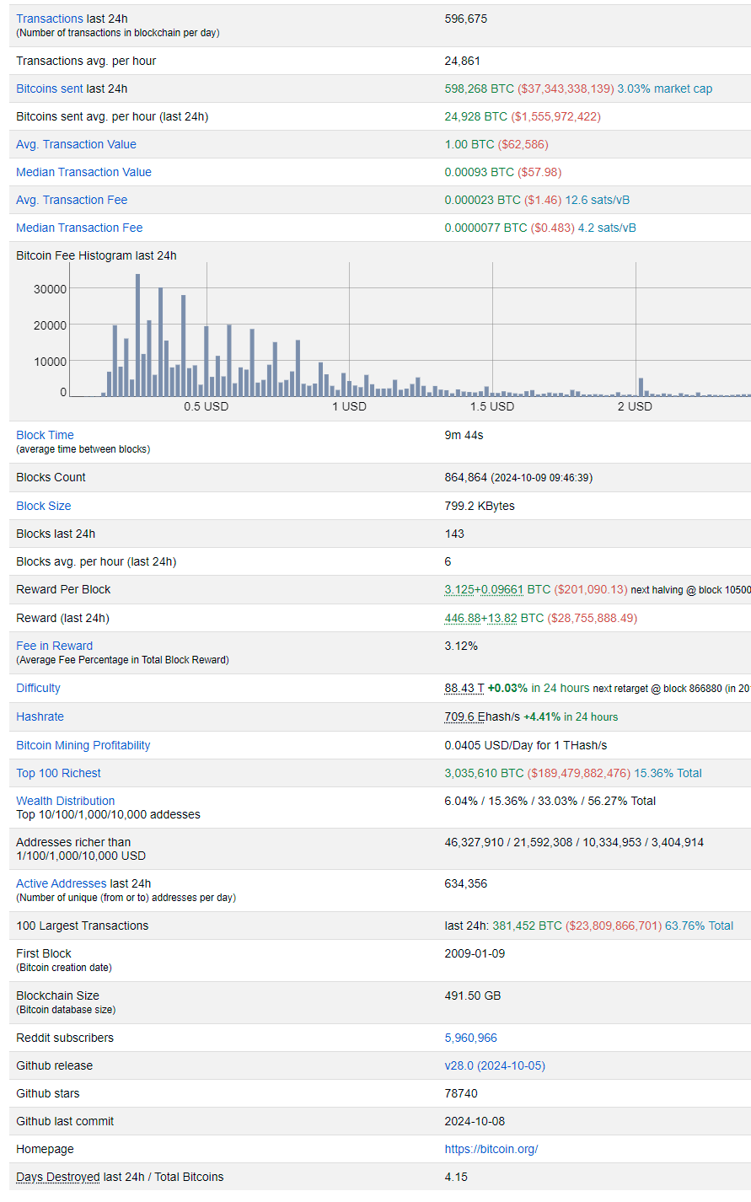
Task: Click the 0.5 USD axis label
Action: click(207, 406)
